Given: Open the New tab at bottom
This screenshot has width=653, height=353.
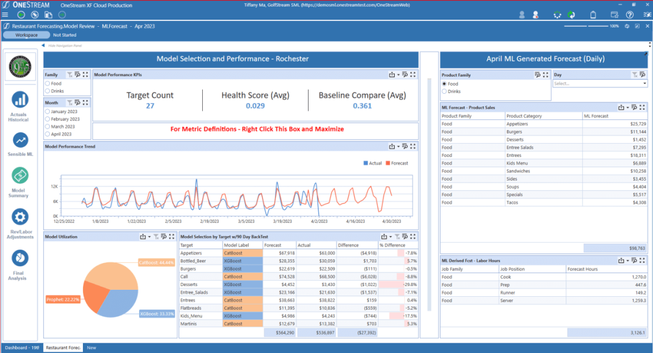Looking at the screenshot, I should point(91,348).
